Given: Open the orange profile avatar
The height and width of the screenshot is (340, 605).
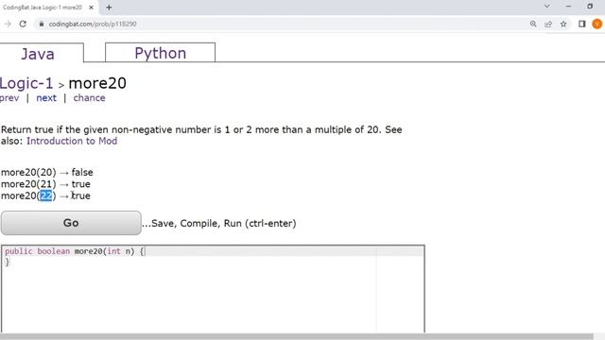Looking at the screenshot, I should pos(596,24).
